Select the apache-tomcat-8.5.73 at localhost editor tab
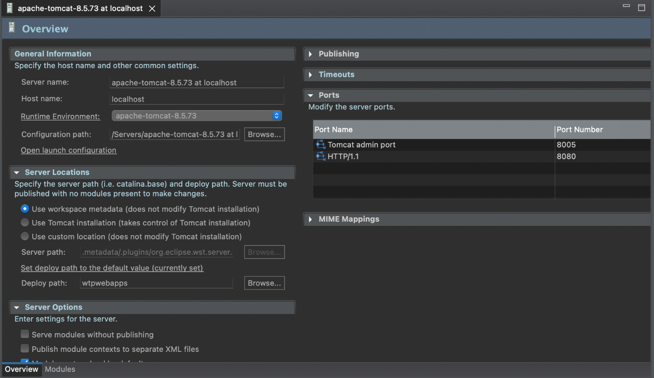The image size is (654, 378). (x=80, y=8)
